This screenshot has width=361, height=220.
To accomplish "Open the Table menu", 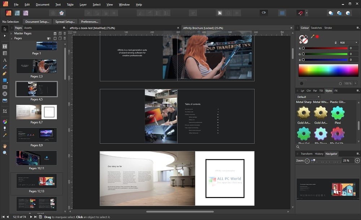I will point(70,4).
